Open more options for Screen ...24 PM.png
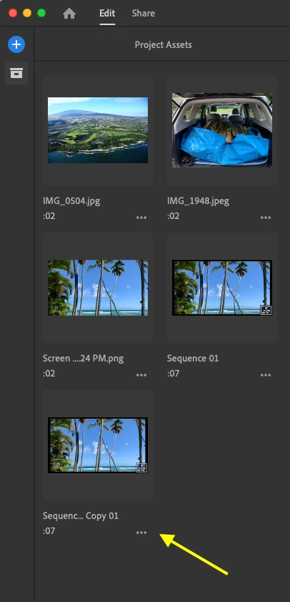290x602 pixels. pos(141,374)
